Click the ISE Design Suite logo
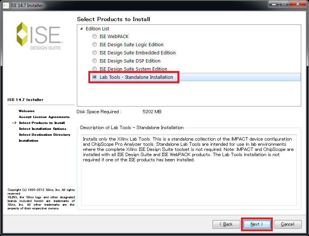The width and height of the screenshot is (309, 236). coord(40,36)
